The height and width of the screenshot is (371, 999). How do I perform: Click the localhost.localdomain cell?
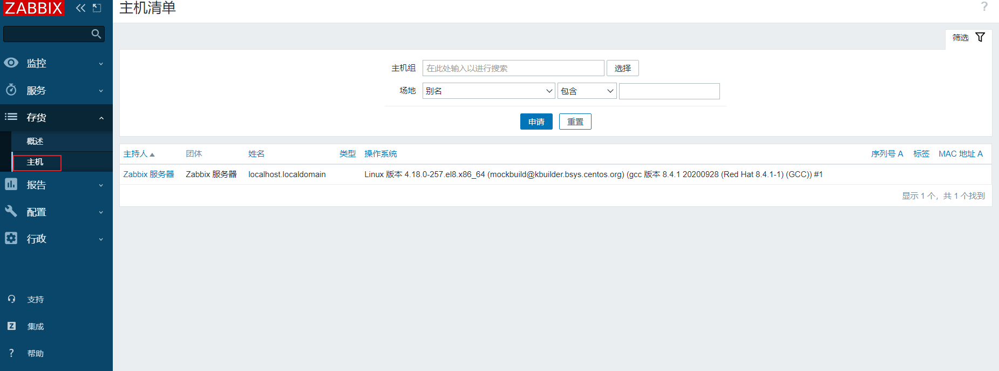[x=287, y=174]
